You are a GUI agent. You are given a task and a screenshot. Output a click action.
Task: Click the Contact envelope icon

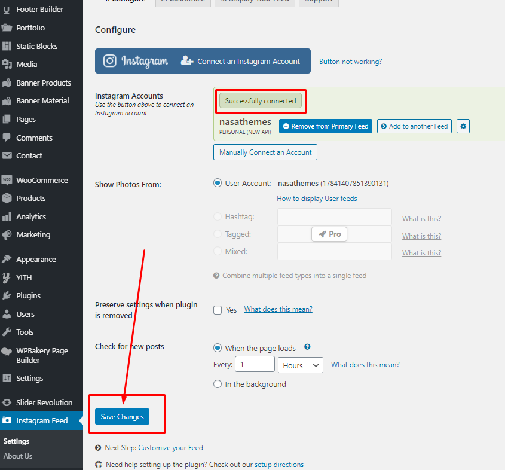point(7,155)
